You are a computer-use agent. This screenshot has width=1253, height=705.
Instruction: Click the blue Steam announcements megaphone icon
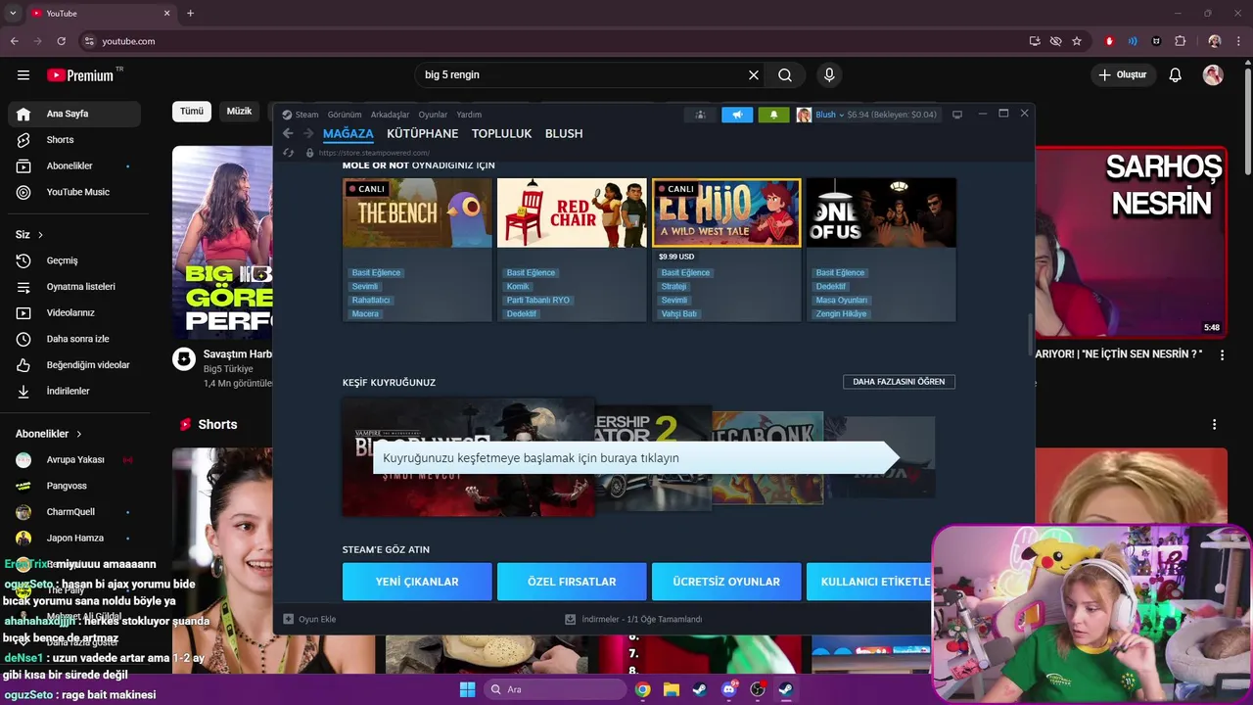(x=737, y=115)
